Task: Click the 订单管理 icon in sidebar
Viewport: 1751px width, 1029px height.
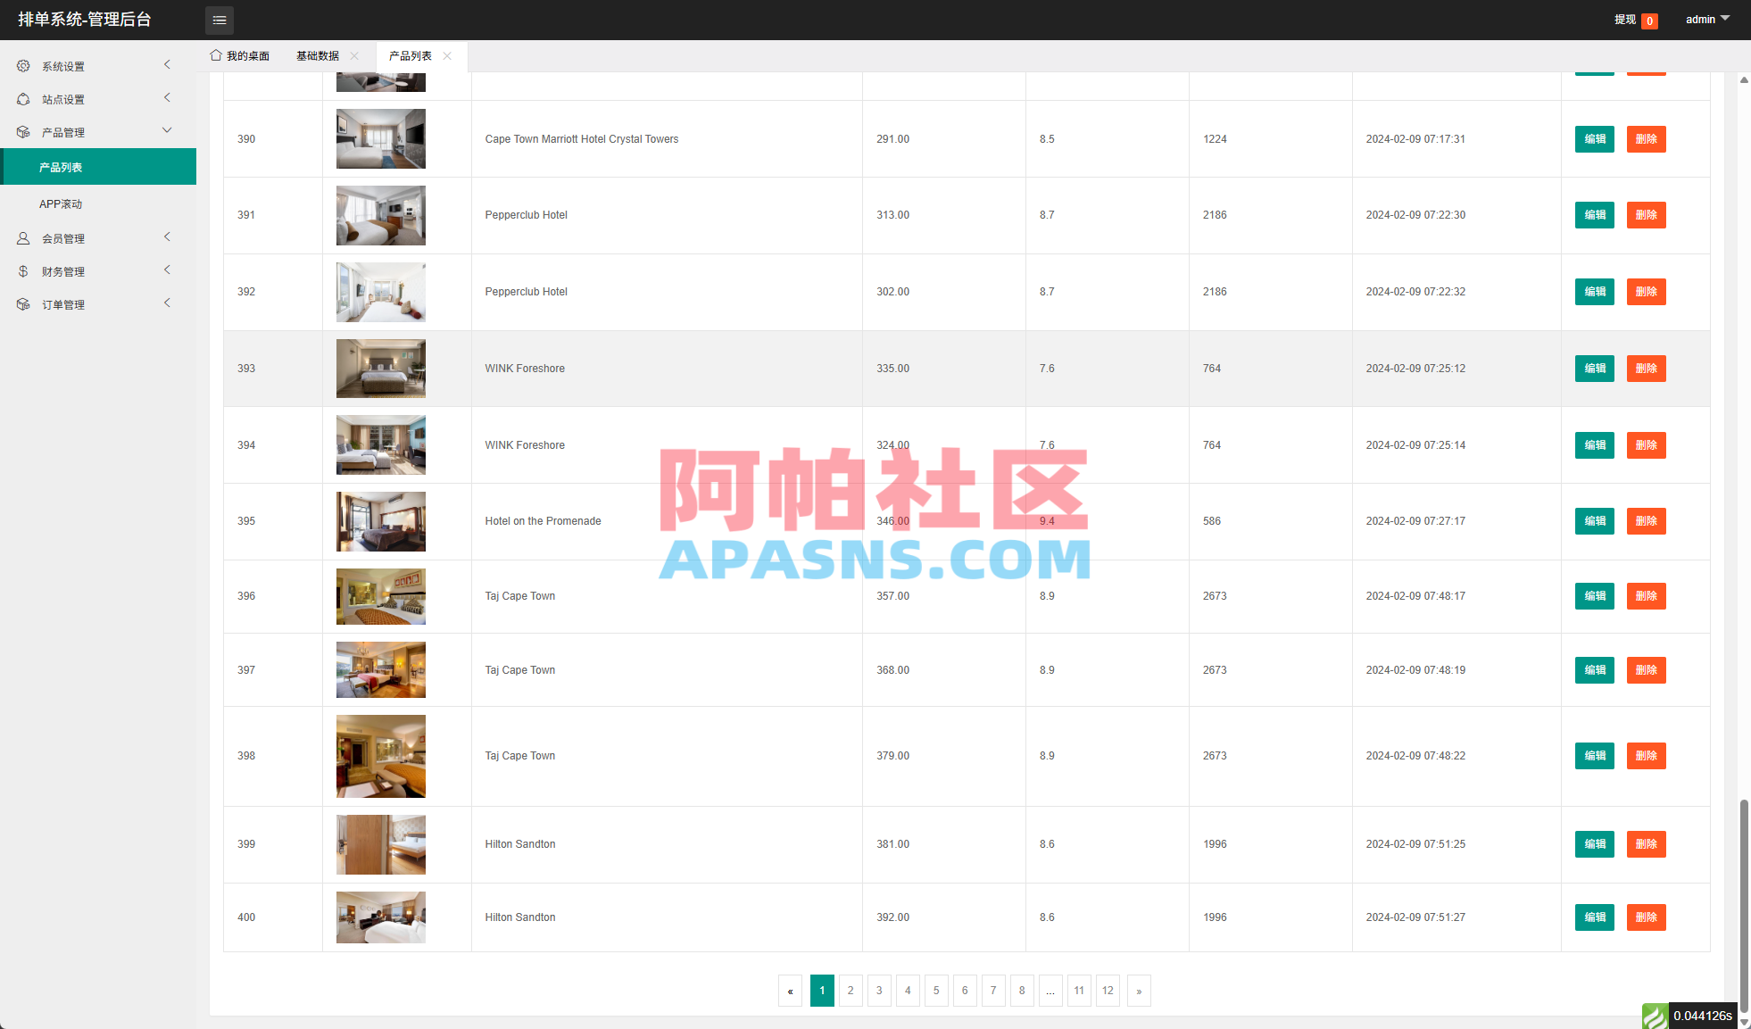Action: pos(22,303)
